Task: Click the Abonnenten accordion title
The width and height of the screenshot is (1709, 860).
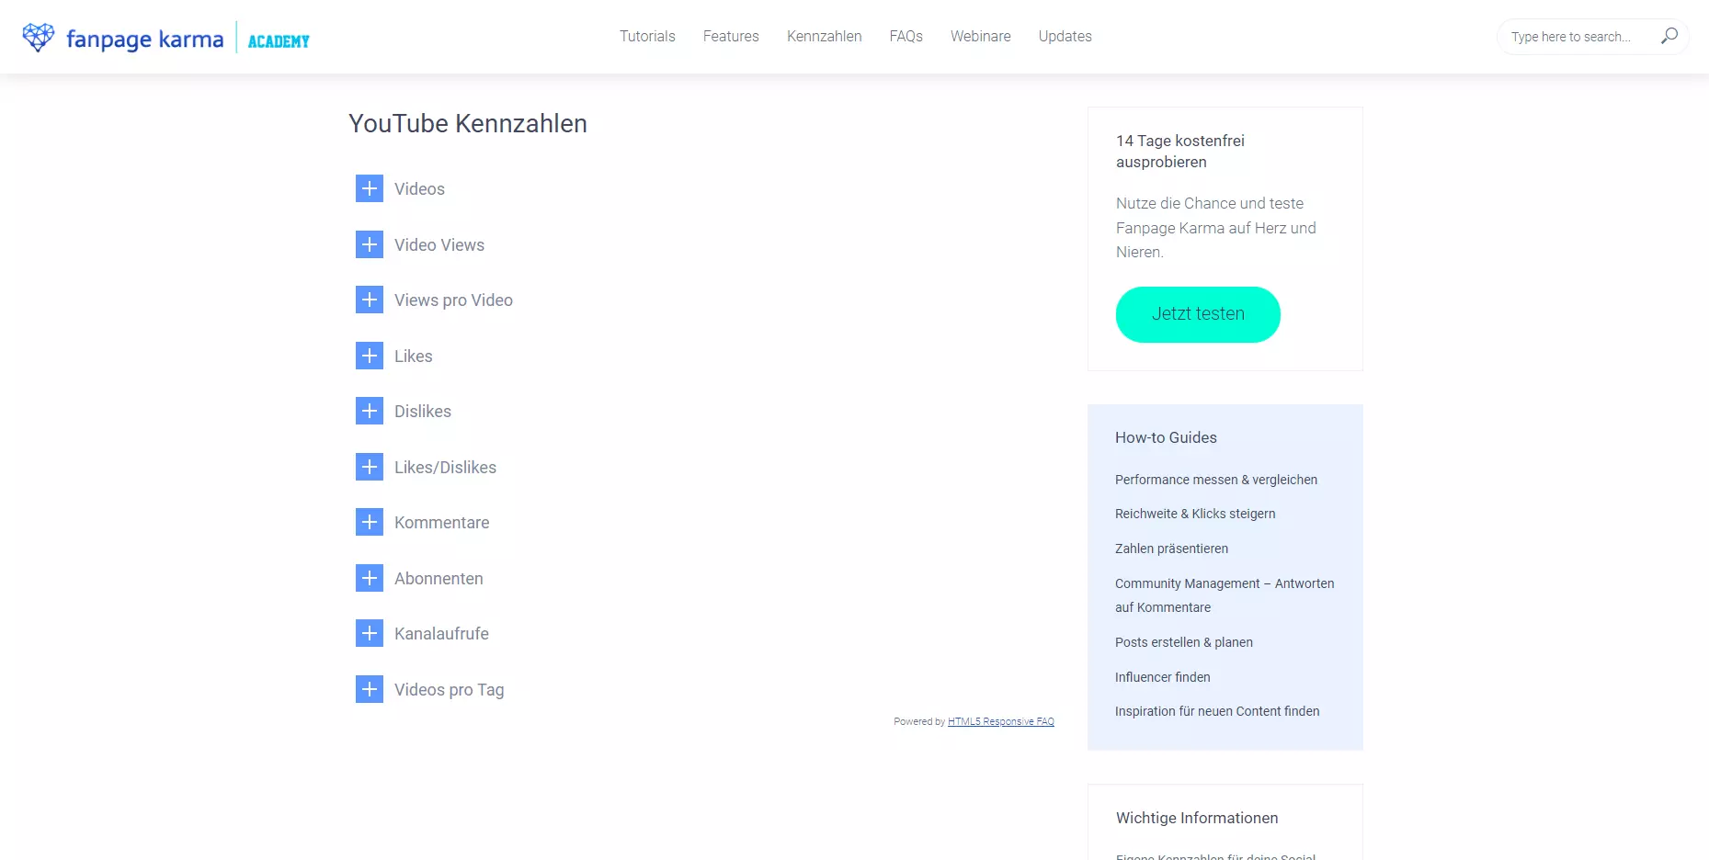Action: (439, 578)
